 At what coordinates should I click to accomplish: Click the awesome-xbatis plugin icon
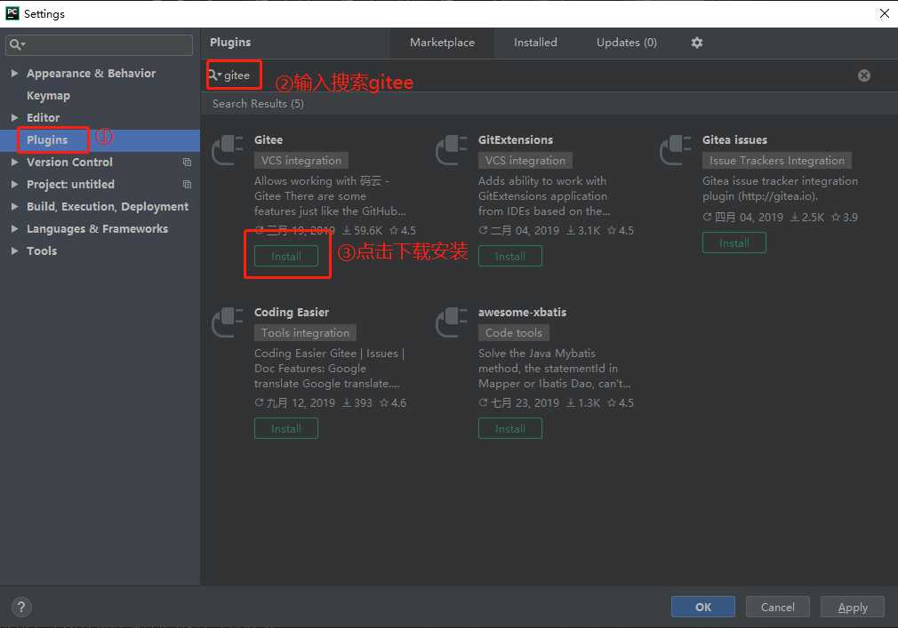point(452,322)
